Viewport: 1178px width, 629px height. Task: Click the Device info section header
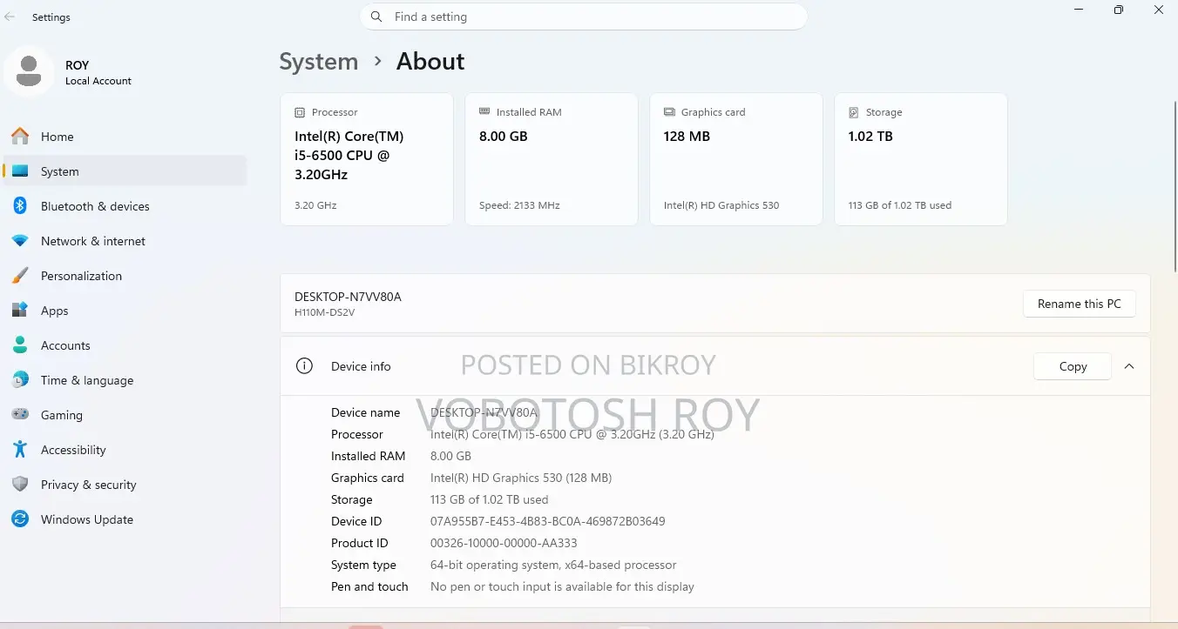(x=715, y=366)
